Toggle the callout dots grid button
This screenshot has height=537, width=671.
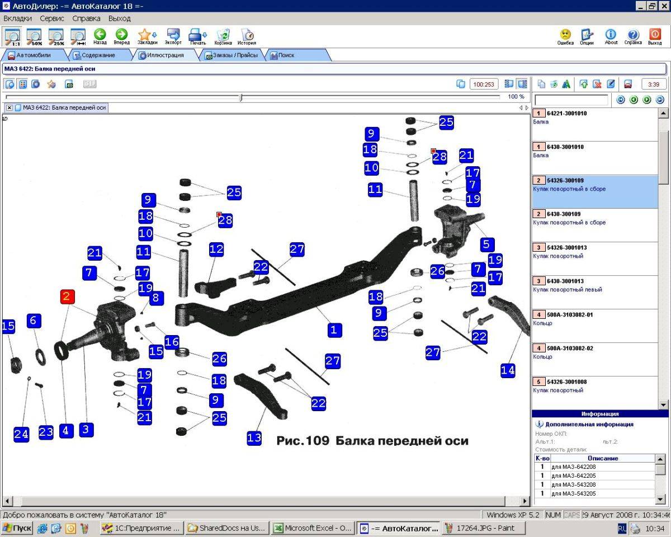23,84
